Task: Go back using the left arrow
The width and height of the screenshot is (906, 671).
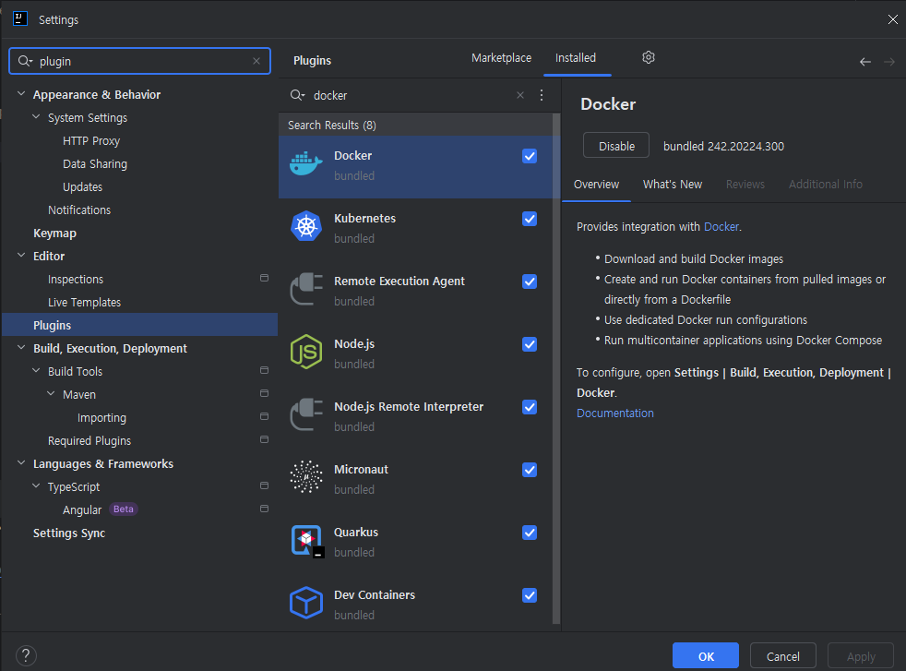Action: pyautogui.click(x=865, y=61)
